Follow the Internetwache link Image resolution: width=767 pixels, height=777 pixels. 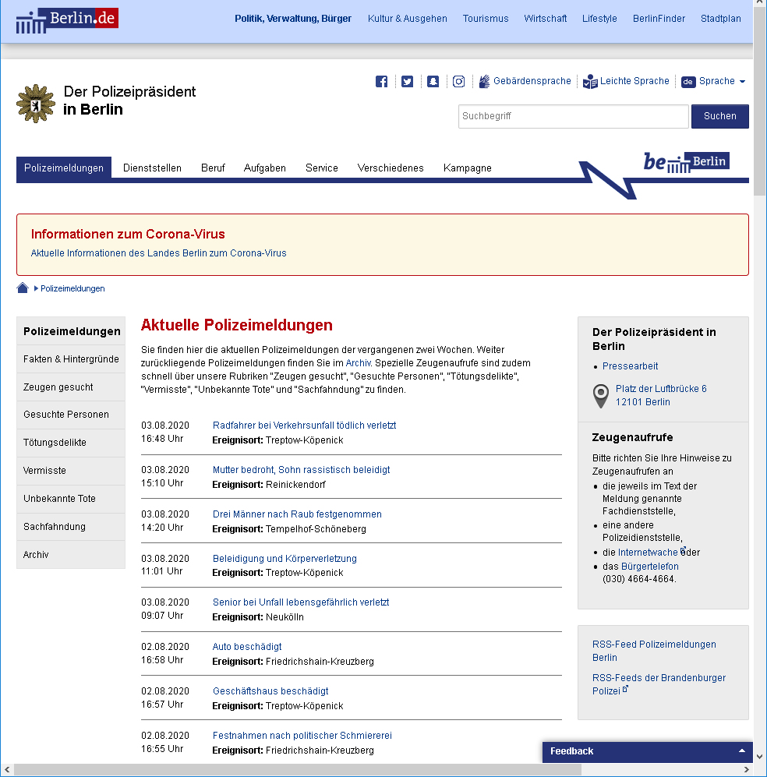648,553
